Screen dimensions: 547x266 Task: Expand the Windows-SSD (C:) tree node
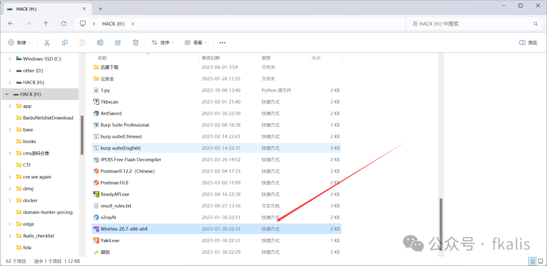10,59
